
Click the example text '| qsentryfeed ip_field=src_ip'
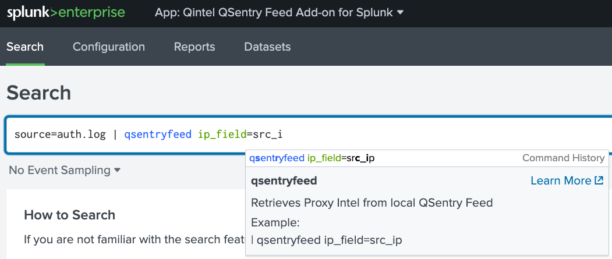pyautogui.click(x=327, y=240)
